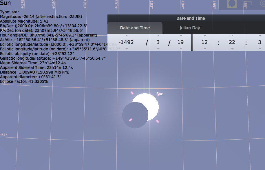
Task: Decrement the month value down arrow
Action: [158, 49]
